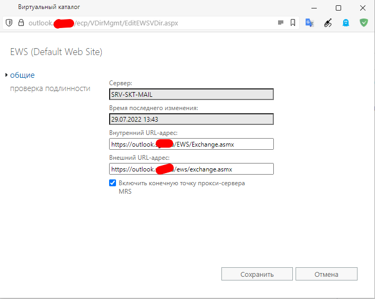Viewport: 375px width, 299px height.
Task: Maximize the Виртуальный каталог window
Action: tap(338, 8)
